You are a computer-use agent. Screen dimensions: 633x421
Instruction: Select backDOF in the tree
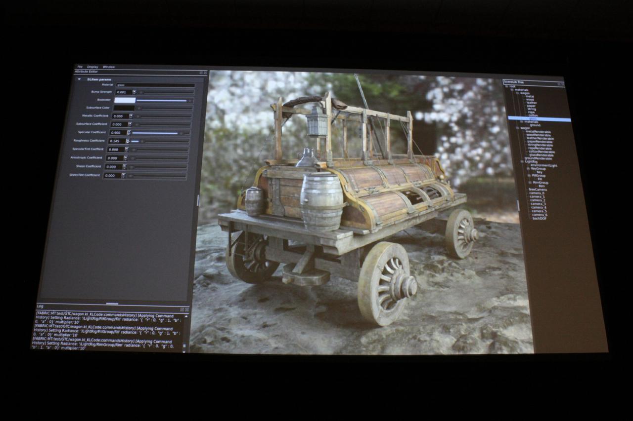(x=539, y=218)
